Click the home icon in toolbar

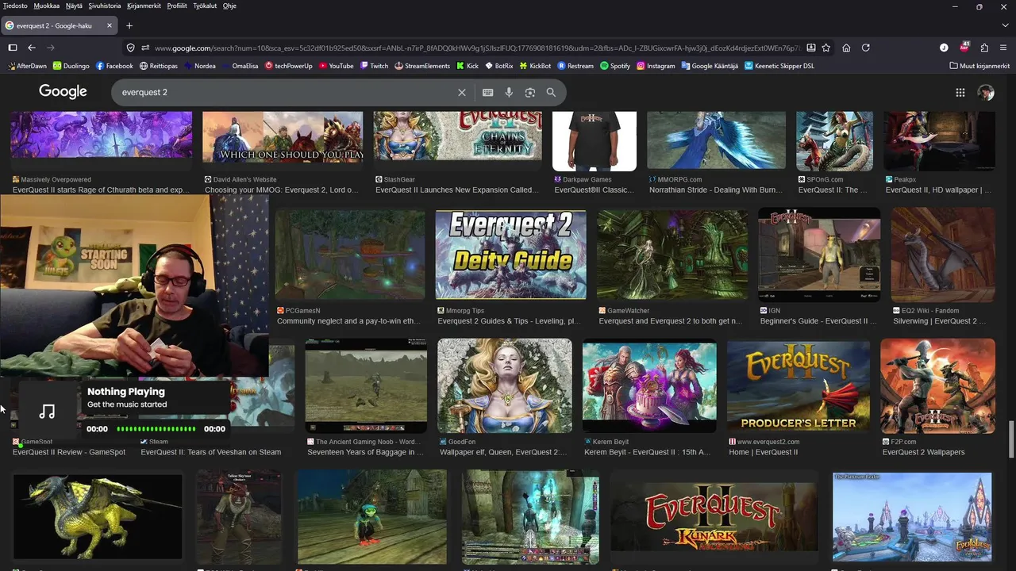[846, 48]
